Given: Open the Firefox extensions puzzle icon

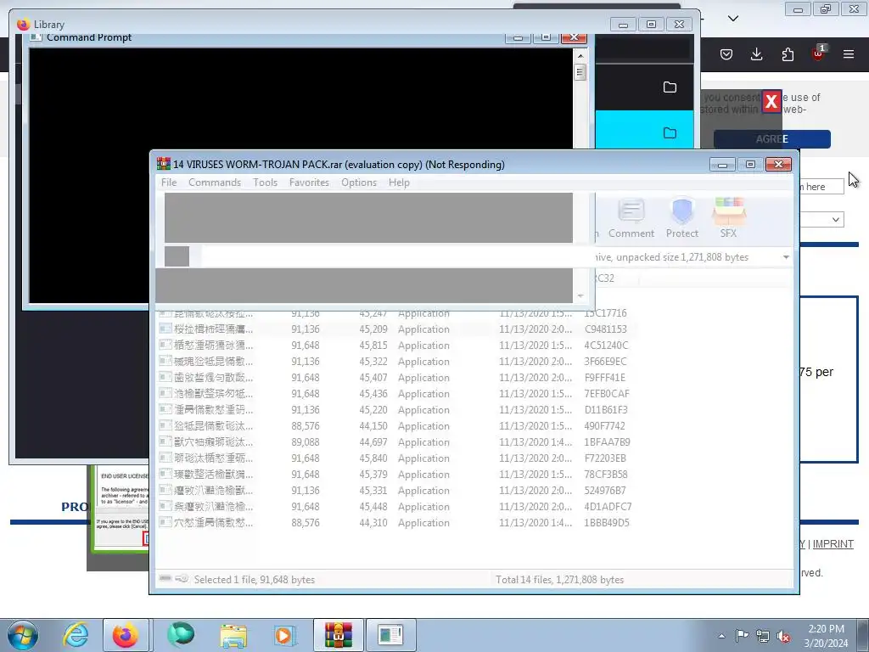Looking at the screenshot, I should tap(788, 53).
